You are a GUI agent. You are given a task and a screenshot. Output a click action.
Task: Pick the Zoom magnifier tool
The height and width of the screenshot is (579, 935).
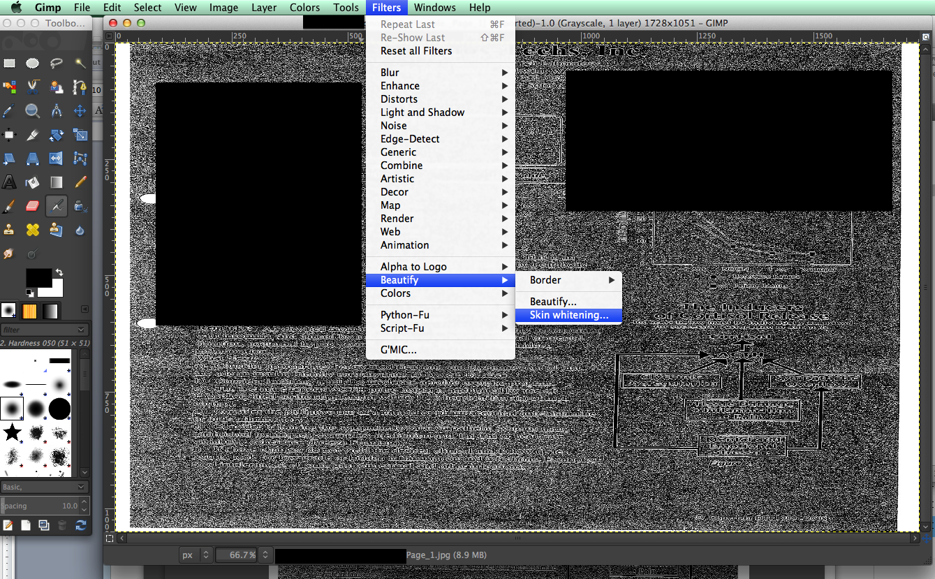[x=33, y=111]
